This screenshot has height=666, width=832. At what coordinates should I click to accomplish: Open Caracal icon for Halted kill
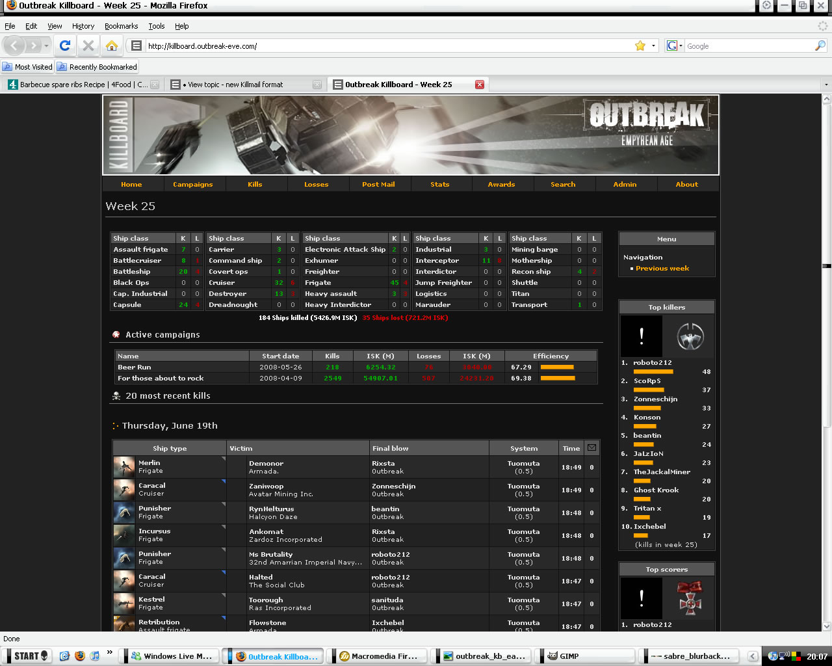coord(124,581)
